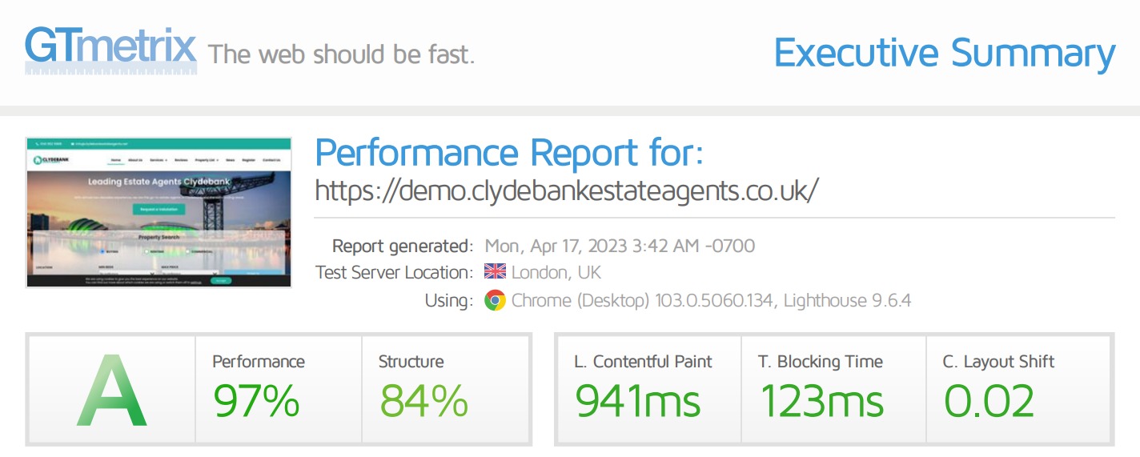Click the 941ms Contentful Paint value
1140x457 pixels.
[x=638, y=400]
